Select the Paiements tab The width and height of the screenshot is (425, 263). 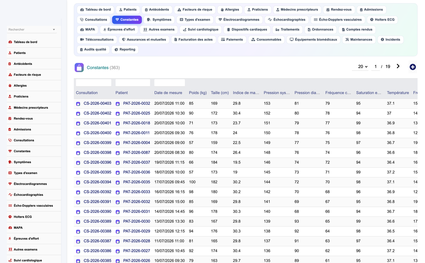[x=232, y=39]
